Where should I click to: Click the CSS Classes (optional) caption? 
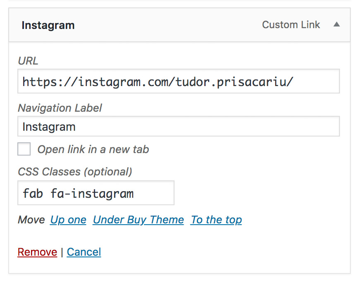coord(75,171)
